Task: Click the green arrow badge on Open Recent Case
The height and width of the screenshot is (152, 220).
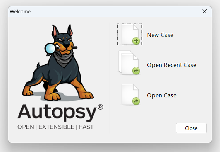Action: [136, 71]
